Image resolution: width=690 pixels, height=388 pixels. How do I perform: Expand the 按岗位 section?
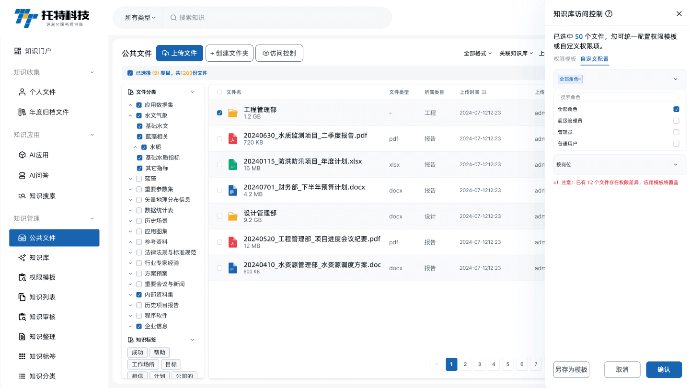tap(620, 164)
